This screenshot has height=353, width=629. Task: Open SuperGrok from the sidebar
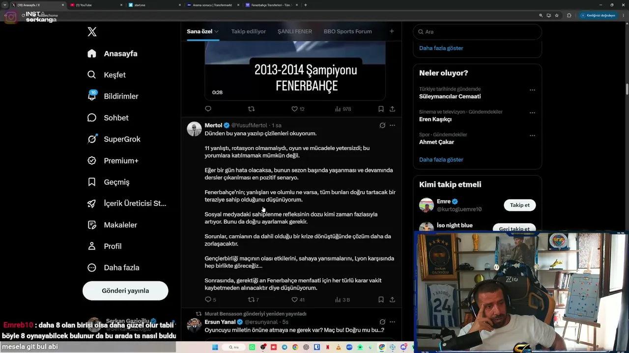(x=114, y=139)
